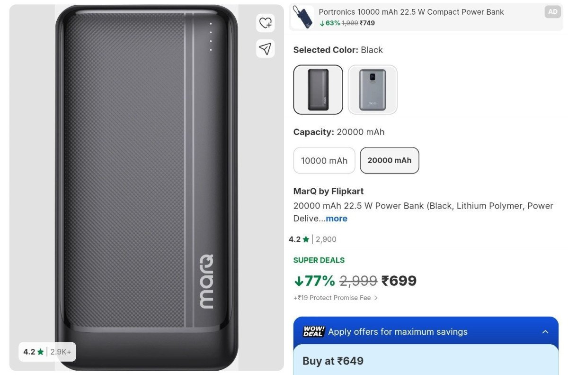Open Portronics ad product thumbnail
This screenshot has height=375, width=568.
pos(302,17)
